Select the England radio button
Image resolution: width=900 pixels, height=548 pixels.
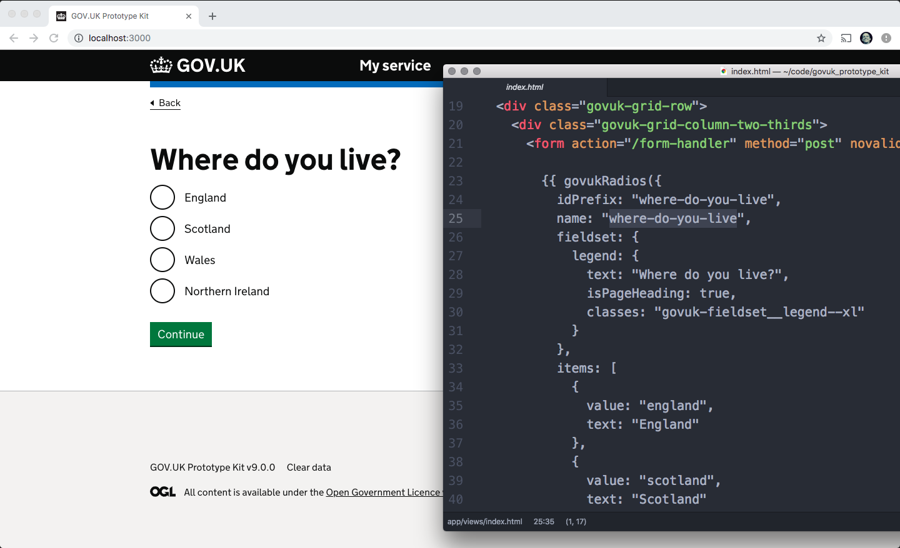(x=162, y=197)
